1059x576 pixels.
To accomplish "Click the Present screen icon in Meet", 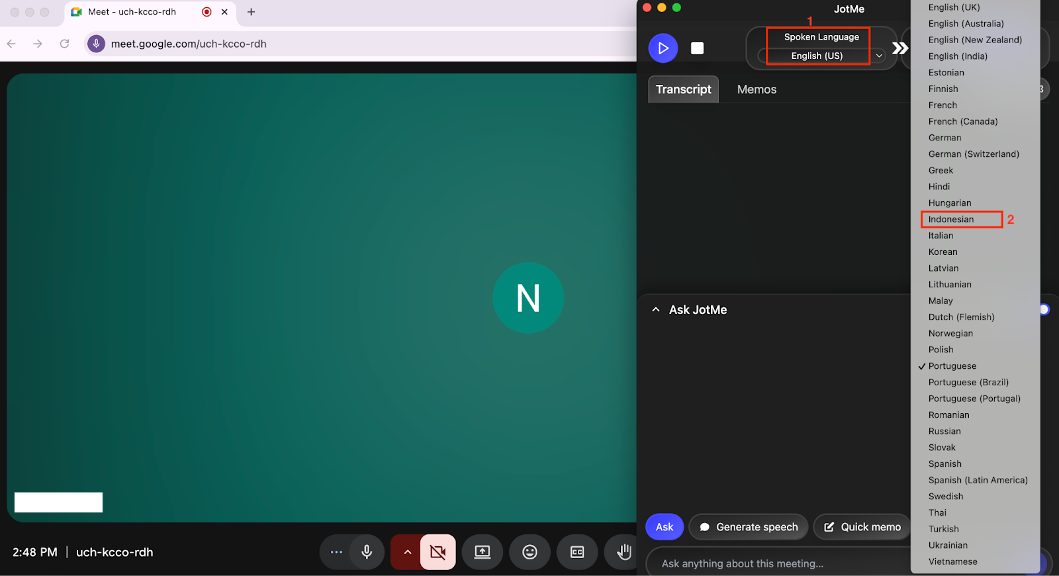I will click(x=483, y=552).
